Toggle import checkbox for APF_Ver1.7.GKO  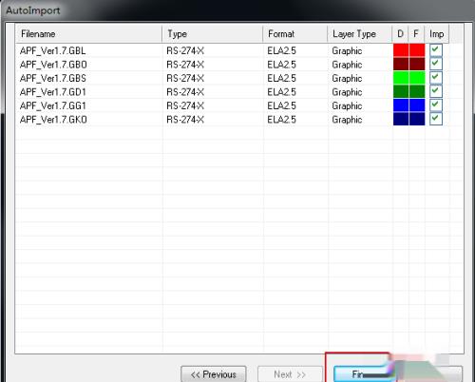point(436,119)
